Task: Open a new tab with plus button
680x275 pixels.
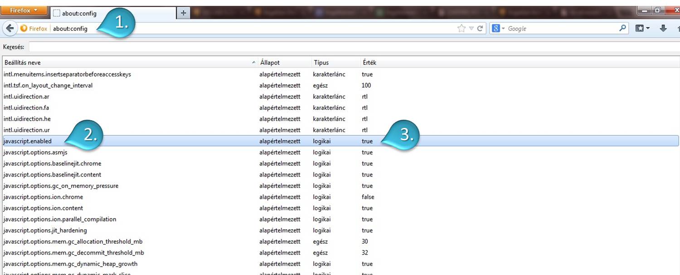Action: [183, 13]
